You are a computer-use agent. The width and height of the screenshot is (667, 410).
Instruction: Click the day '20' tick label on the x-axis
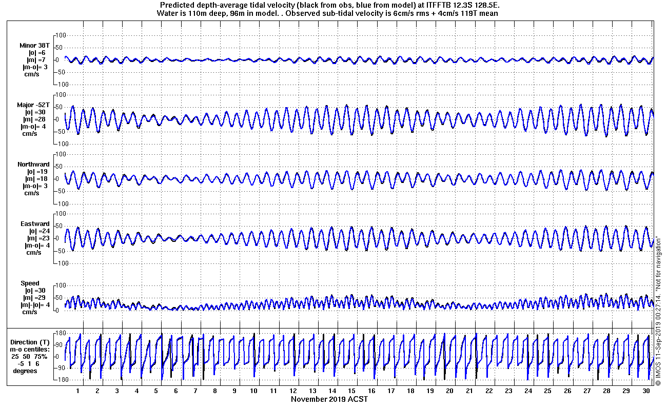(450, 391)
